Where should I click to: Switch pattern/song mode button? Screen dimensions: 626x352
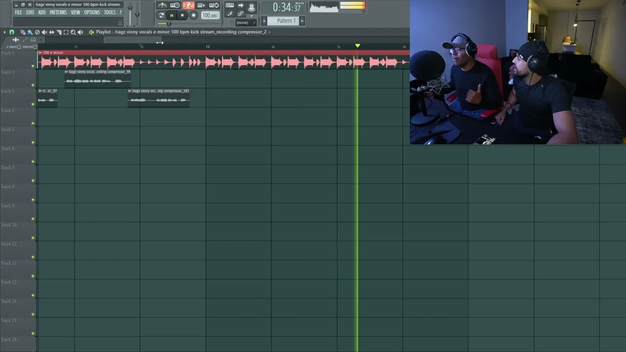coord(161,16)
